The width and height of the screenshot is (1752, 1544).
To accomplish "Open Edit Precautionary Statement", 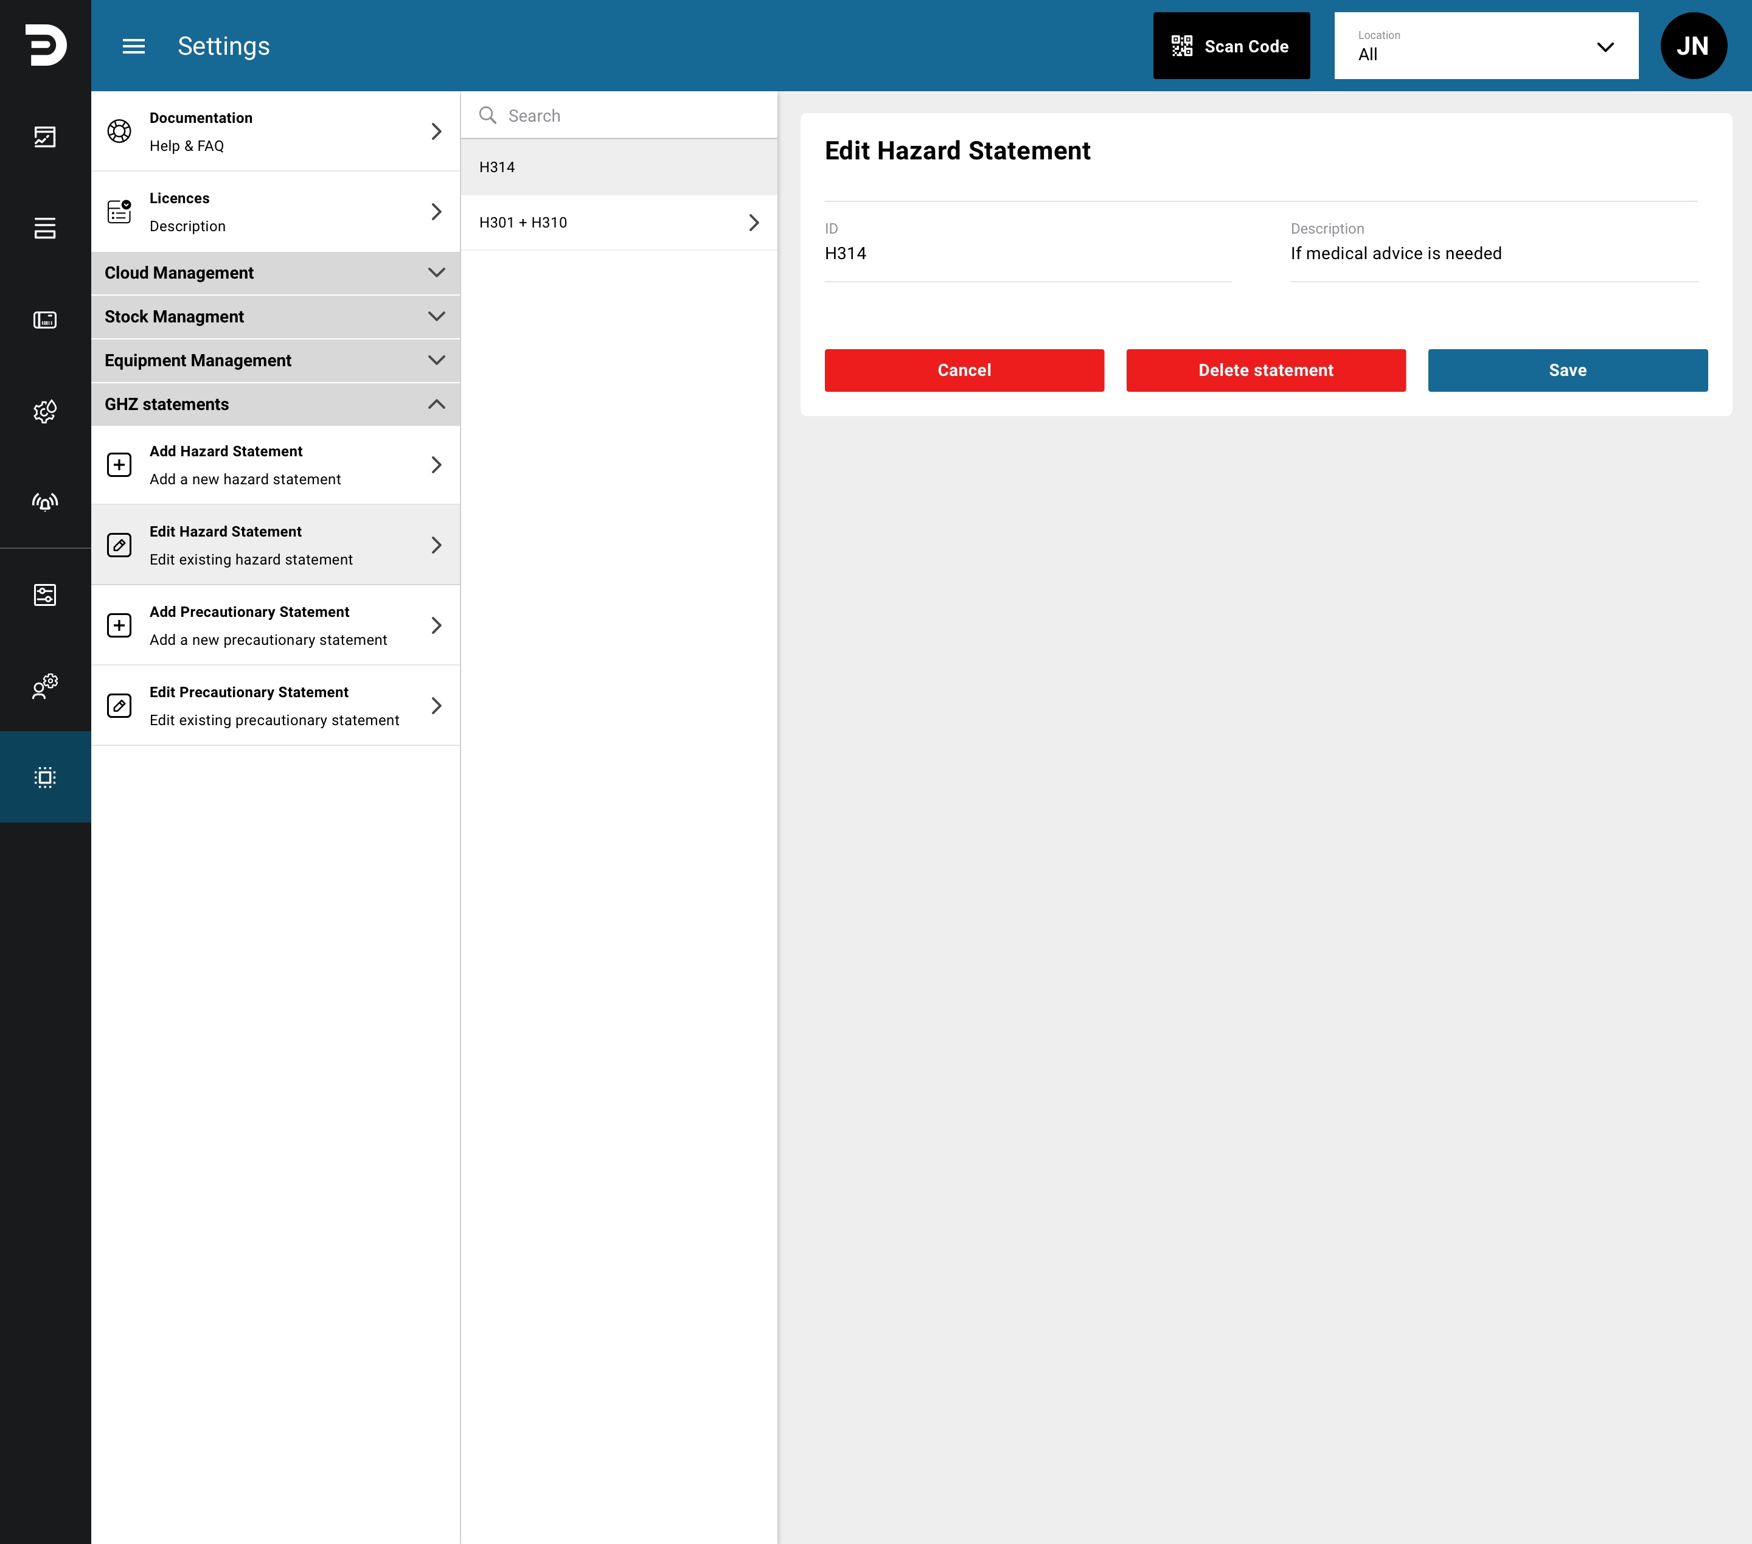I will 276,706.
